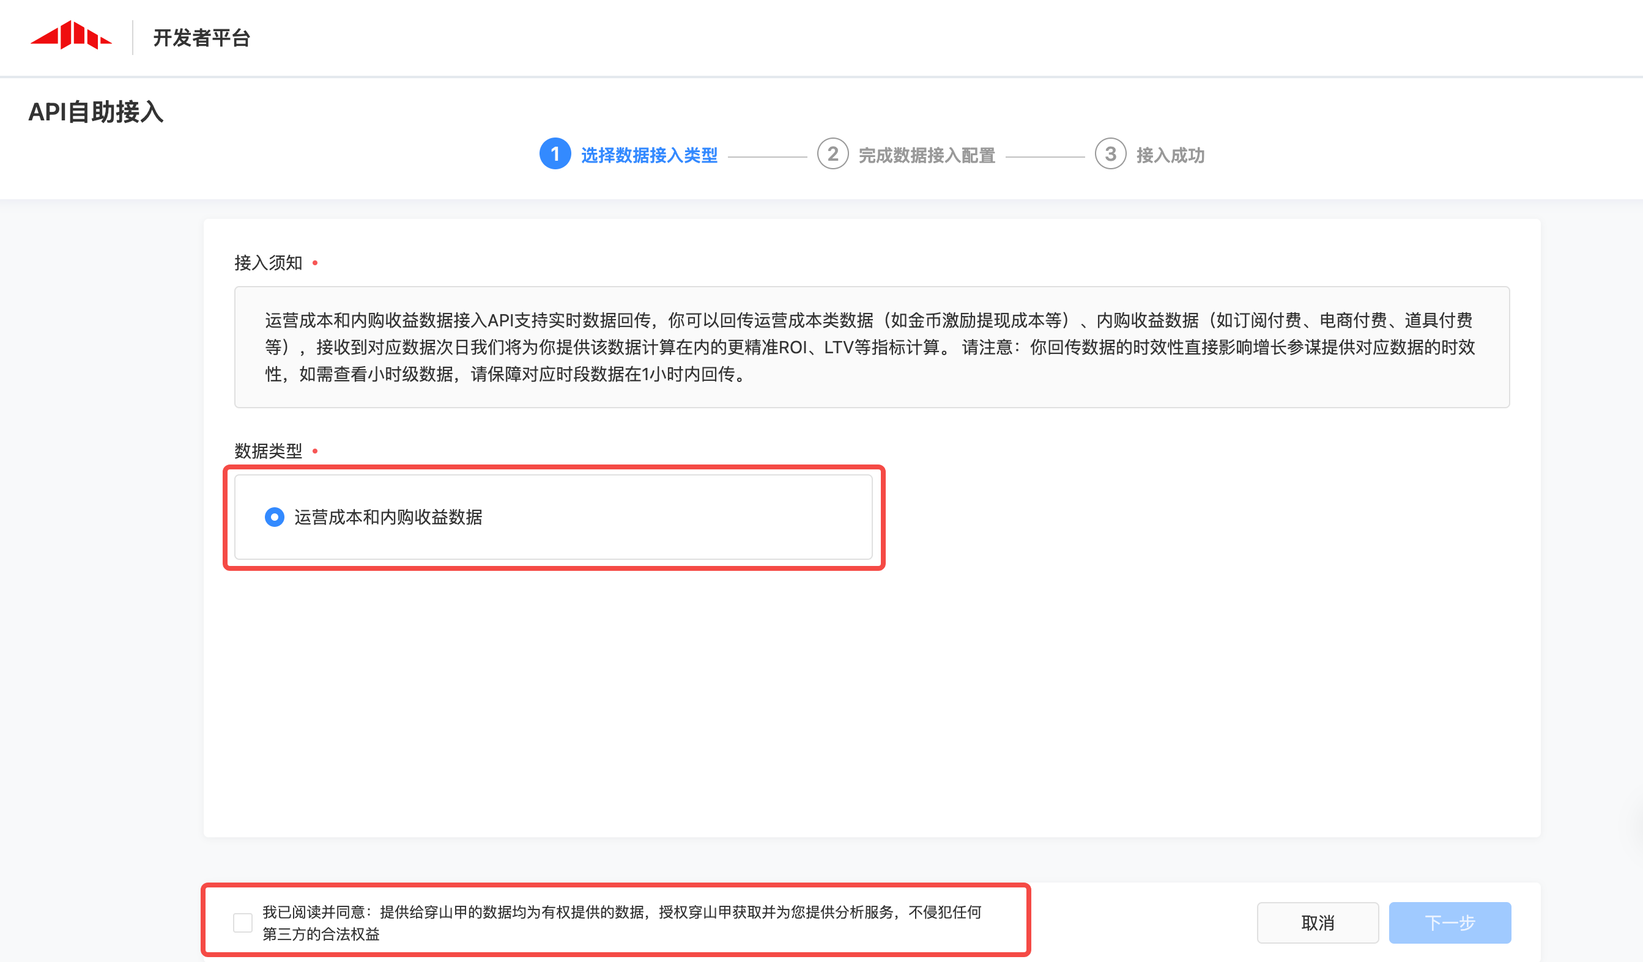Click the 接入成功 step label
This screenshot has height=962, width=1643.
pyautogui.click(x=1170, y=155)
